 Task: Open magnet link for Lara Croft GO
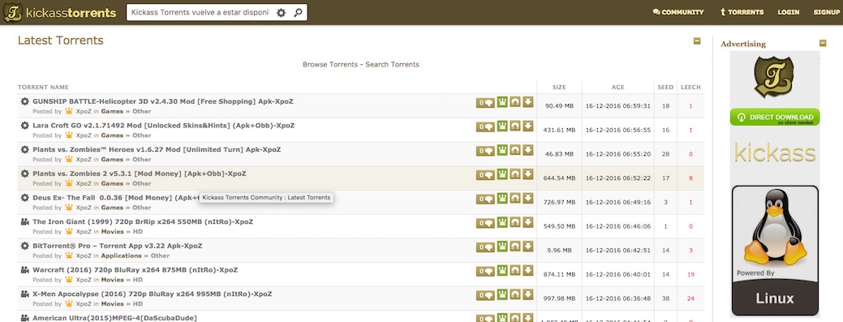pyautogui.click(x=515, y=127)
